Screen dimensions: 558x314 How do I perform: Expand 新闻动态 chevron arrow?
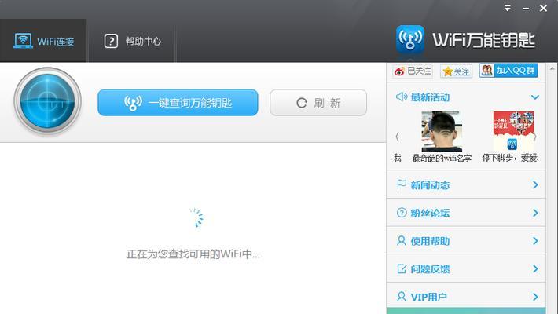[535, 185]
